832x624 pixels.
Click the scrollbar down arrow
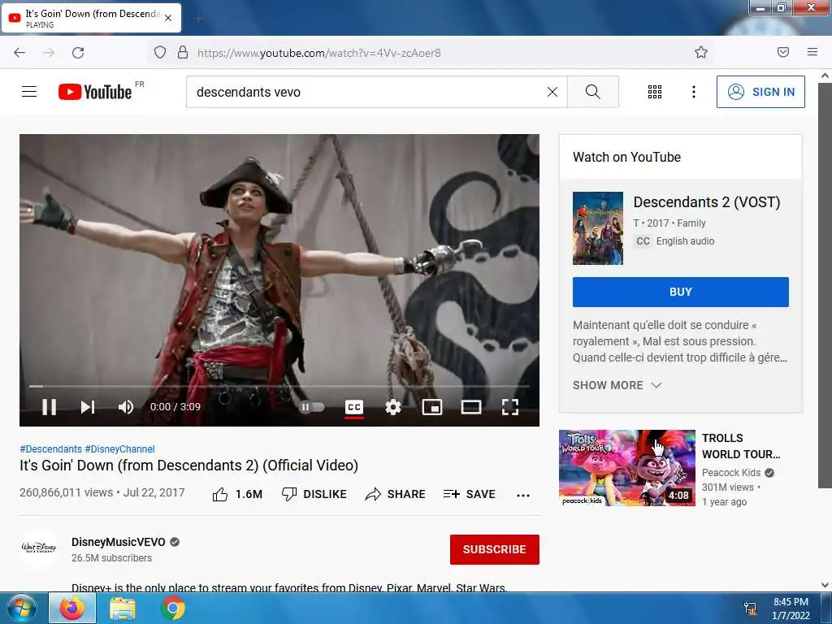pyautogui.click(x=825, y=585)
